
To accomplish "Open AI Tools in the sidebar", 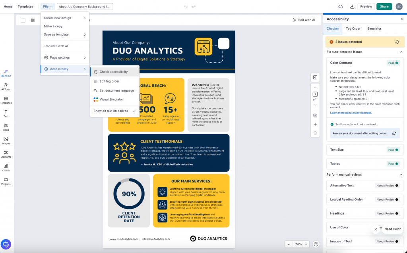I will click(x=6, y=86).
